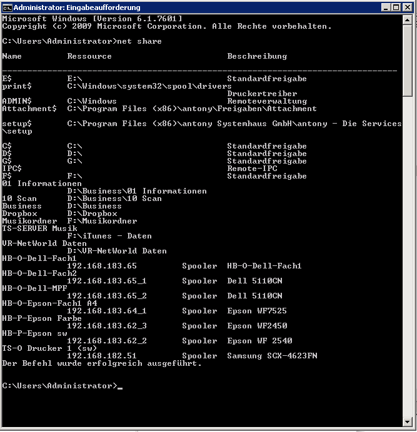Click the 'Microsoft Windows [Version 6.1.7601]' line
This screenshot has height=432, width=417.
click(92, 19)
